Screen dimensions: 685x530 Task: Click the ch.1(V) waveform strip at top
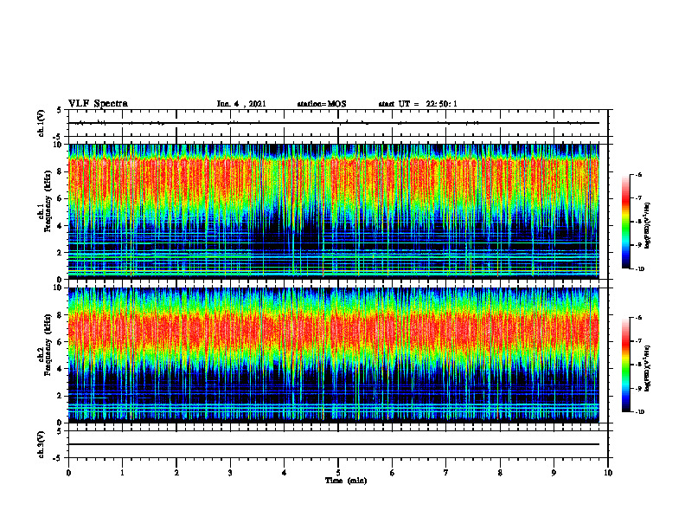coord(338,123)
